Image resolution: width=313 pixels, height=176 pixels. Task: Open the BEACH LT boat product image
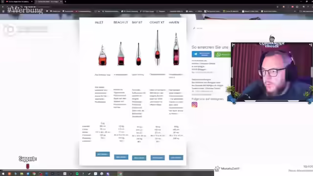(121, 53)
